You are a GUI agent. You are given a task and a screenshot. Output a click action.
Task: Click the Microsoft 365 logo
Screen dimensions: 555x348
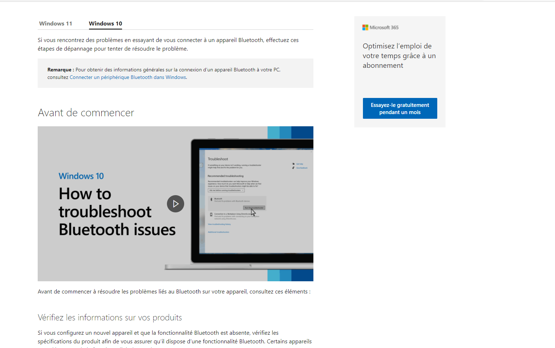tap(381, 27)
